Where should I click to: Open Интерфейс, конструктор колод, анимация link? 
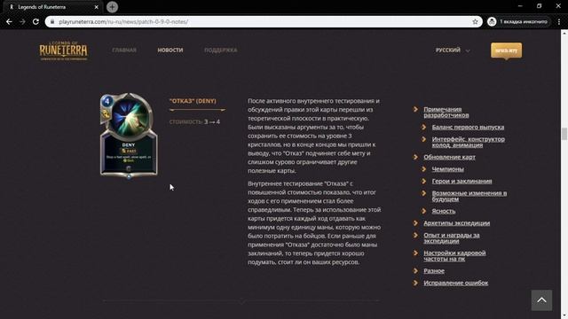pos(468,142)
